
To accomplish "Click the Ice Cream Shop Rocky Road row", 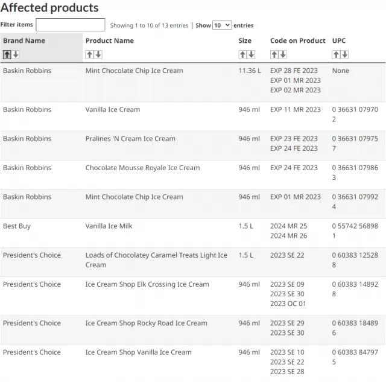I will coord(193,330).
